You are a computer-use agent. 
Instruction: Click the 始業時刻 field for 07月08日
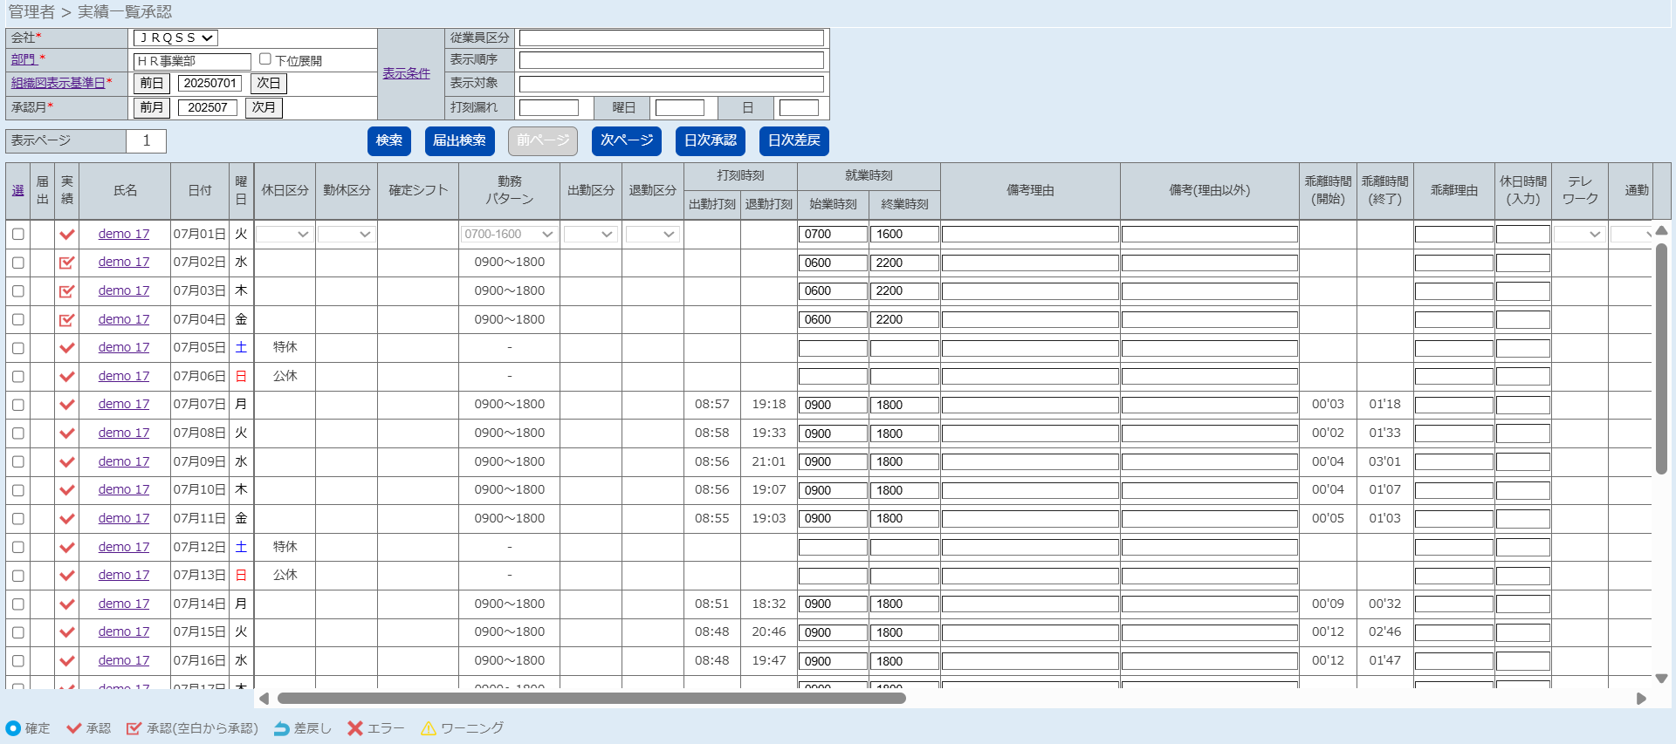(x=833, y=433)
